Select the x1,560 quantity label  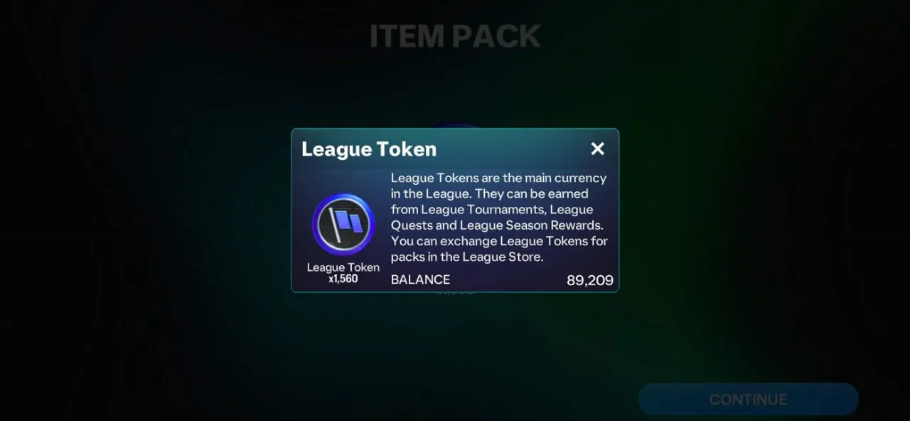point(343,279)
